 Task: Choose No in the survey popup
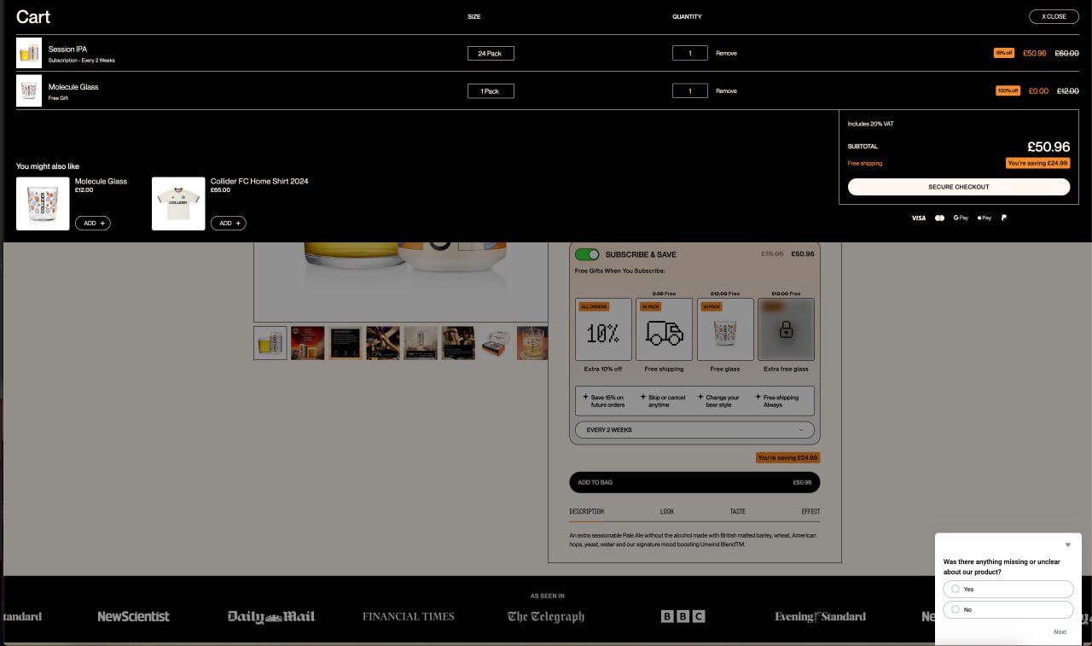click(1008, 610)
